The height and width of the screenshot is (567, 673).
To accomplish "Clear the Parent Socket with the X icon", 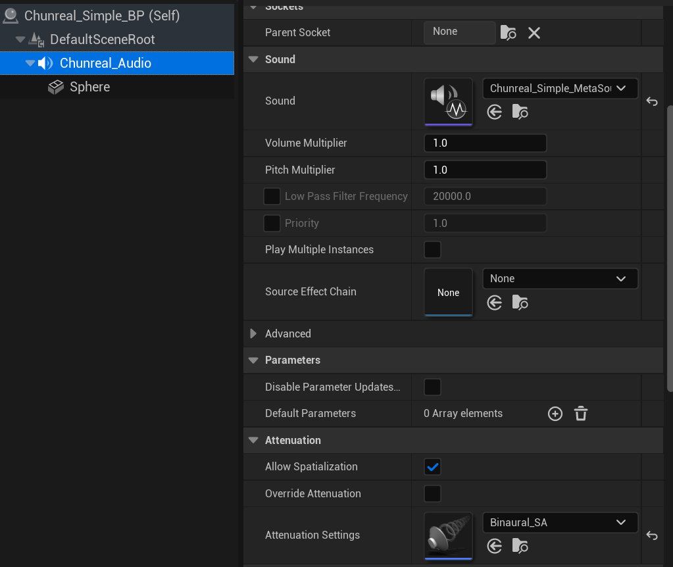I will click(534, 32).
